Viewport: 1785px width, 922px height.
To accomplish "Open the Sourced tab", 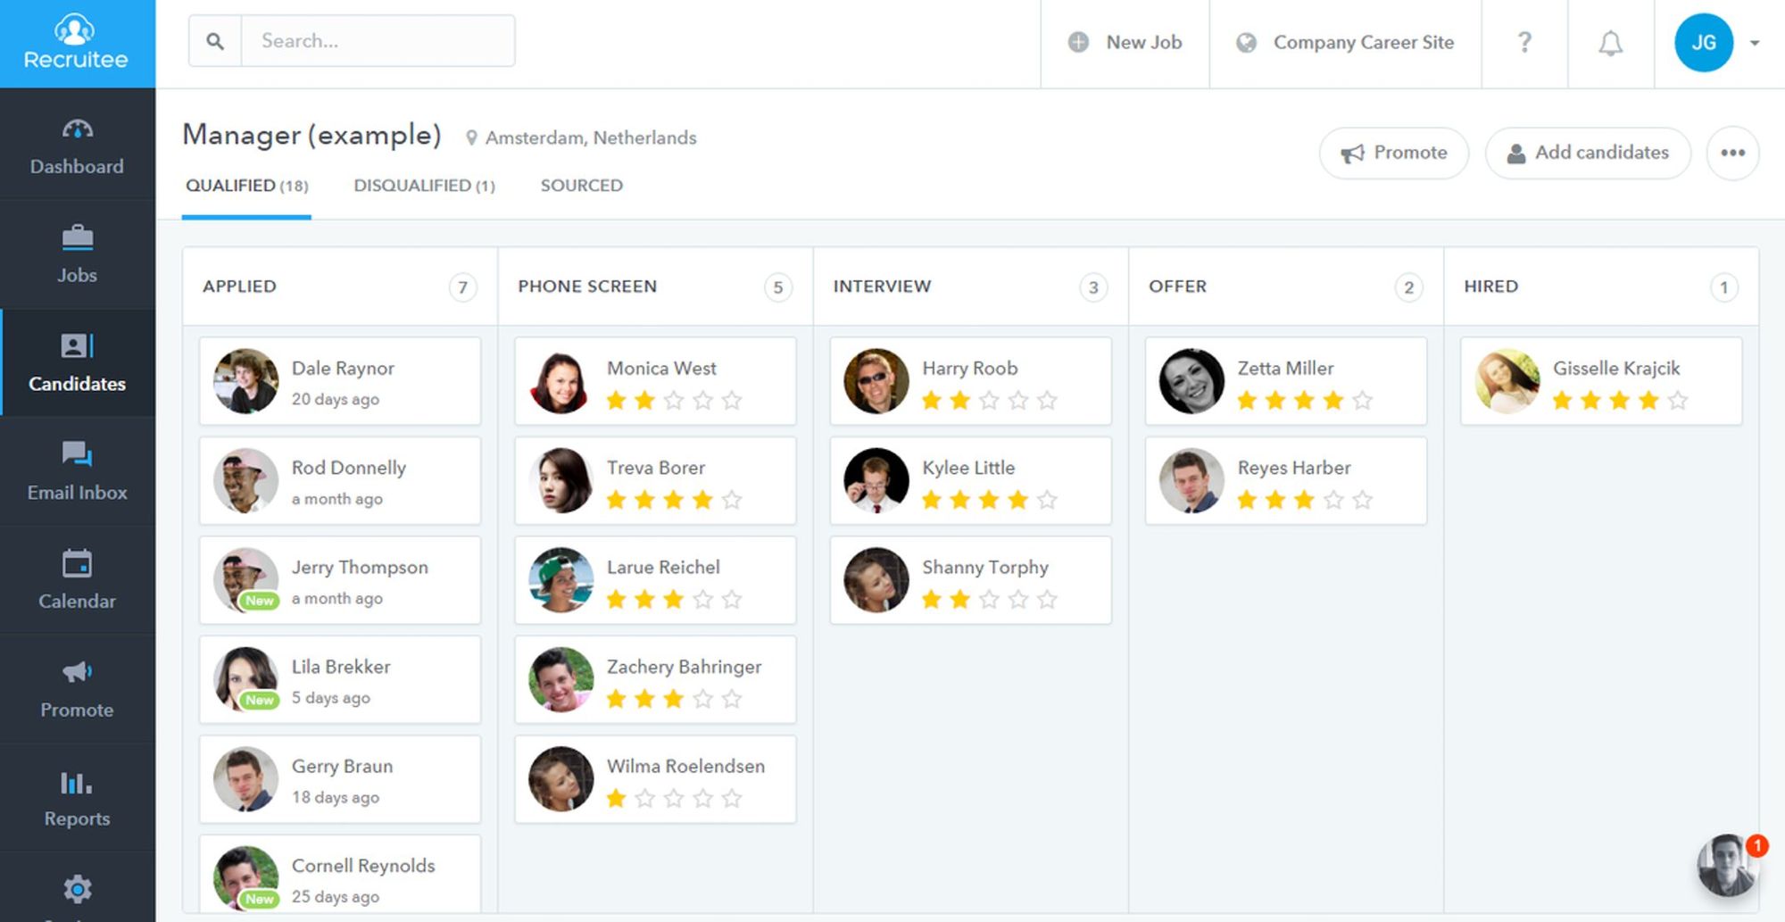I will [581, 186].
